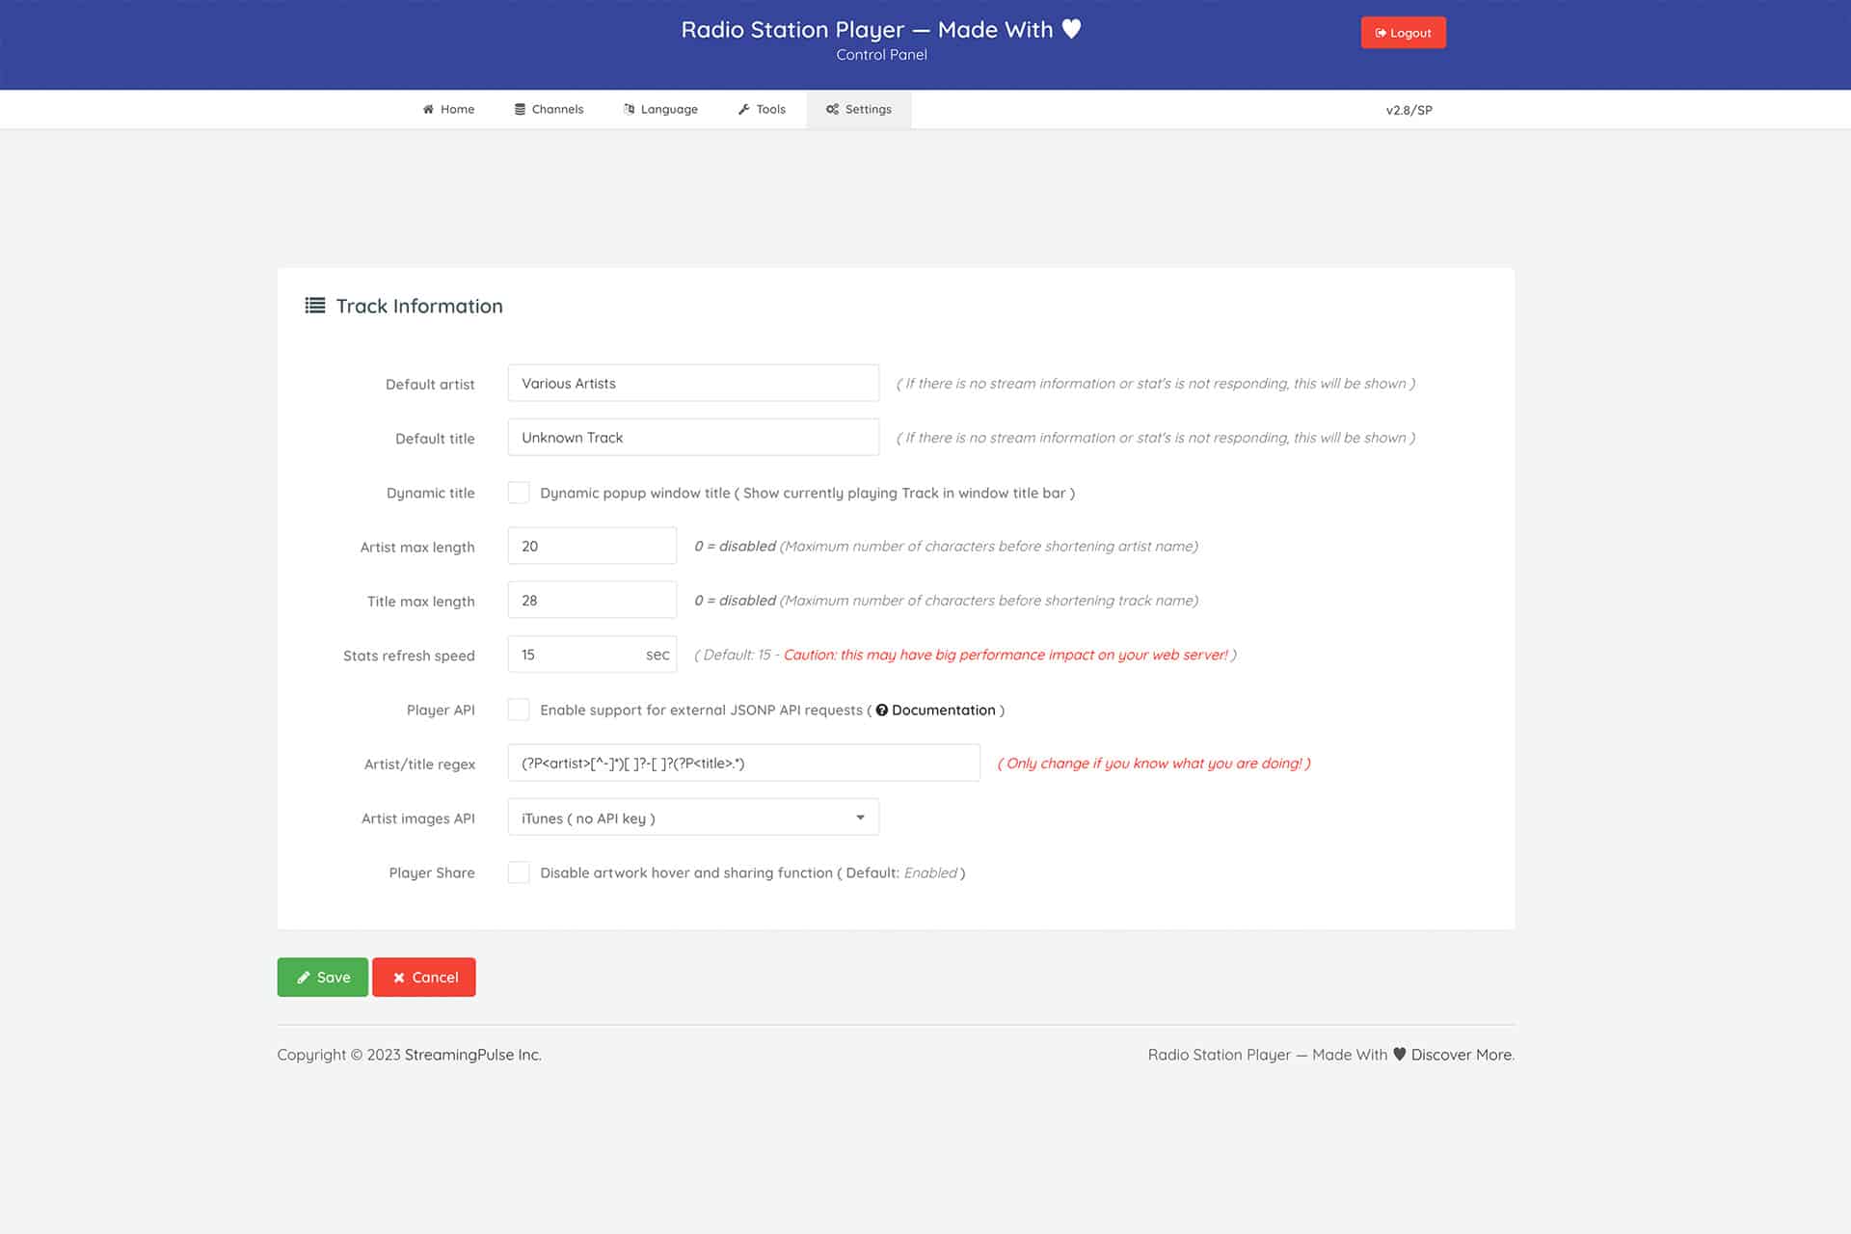Click the iTunes dropdown caret arrow
The width and height of the screenshot is (1851, 1234).
coord(860,818)
